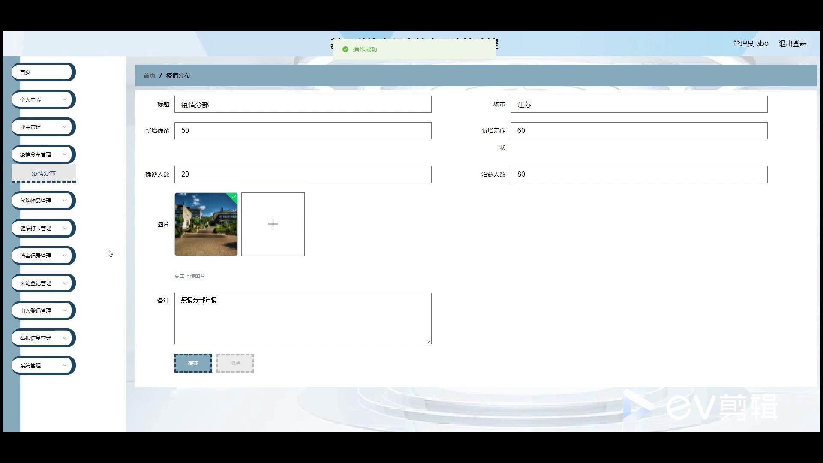Click the plus icon to upload image
Screen dimensions: 823x463
[273, 224]
